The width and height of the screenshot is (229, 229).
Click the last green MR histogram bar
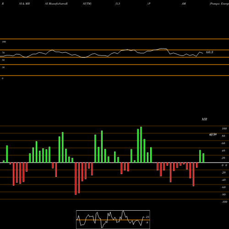pyautogui.click(x=203, y=158)
